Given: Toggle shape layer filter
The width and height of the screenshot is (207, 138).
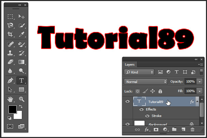Looking at the screenshot, I should [x=185, y=72].
